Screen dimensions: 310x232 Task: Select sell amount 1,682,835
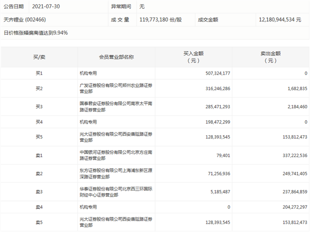coord(298,89)
